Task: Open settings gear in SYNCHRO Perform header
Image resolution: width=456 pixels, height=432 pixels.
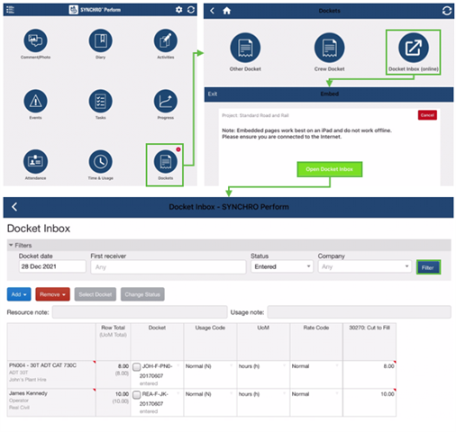Action: (x=178, y=10)
